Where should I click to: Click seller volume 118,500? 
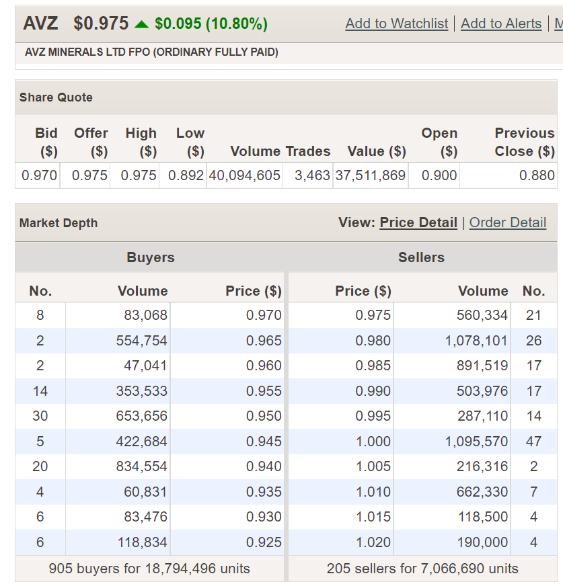pyautogui.click(x=483, y=517)
